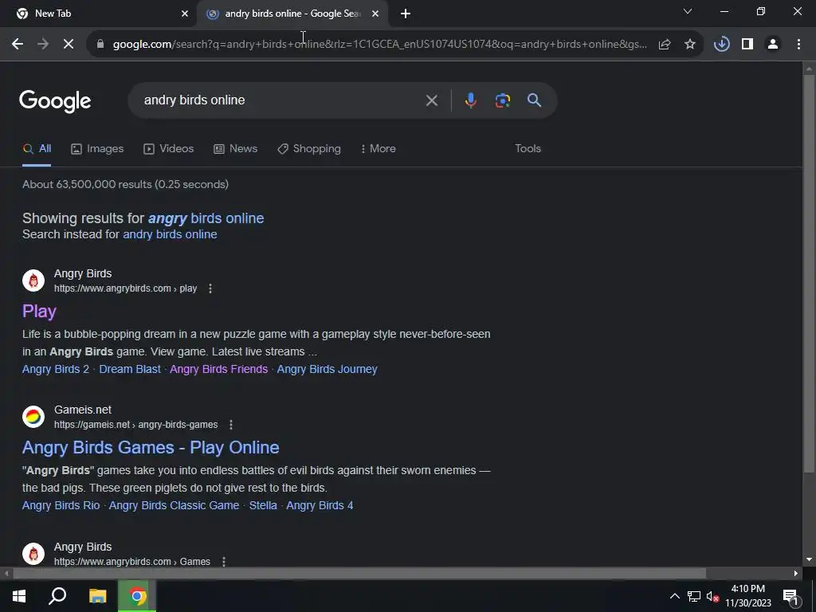The width and height of the screenshot is (816, 612).
Task: Open the muted volume tray icon
Action: point(712,596)
